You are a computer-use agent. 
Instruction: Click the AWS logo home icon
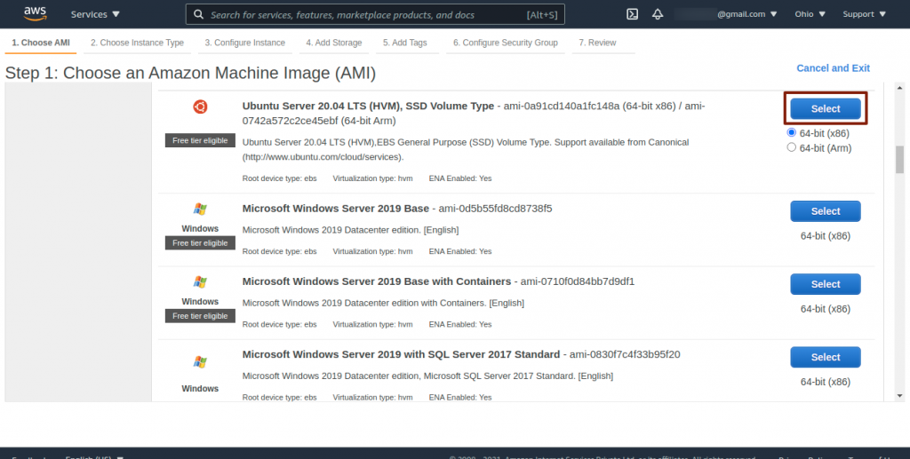pos(36,14)
